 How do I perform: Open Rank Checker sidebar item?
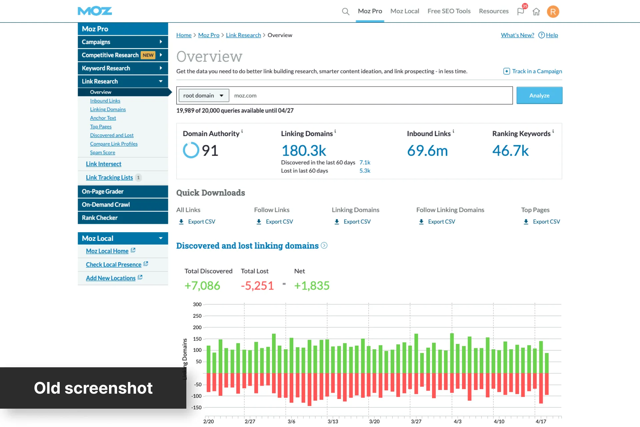click(123, 218)
